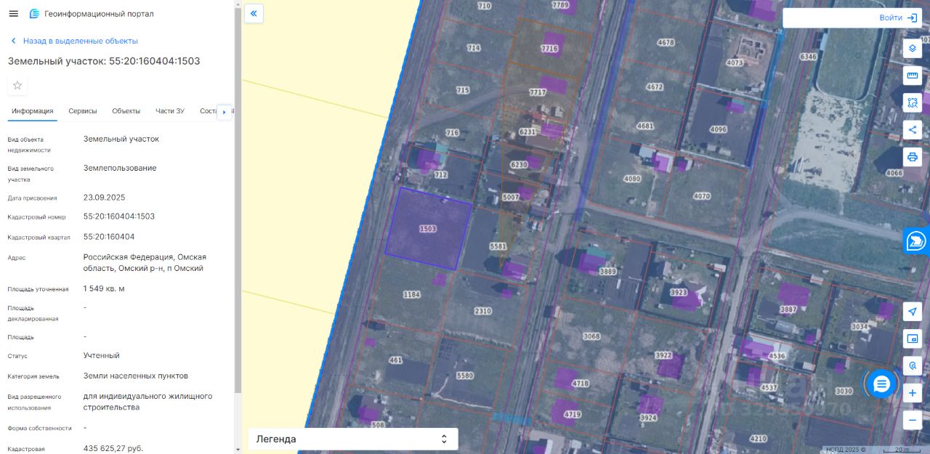Collapse the left information side panel
Screen dimensions: 930x454
[x=254, y=13]
